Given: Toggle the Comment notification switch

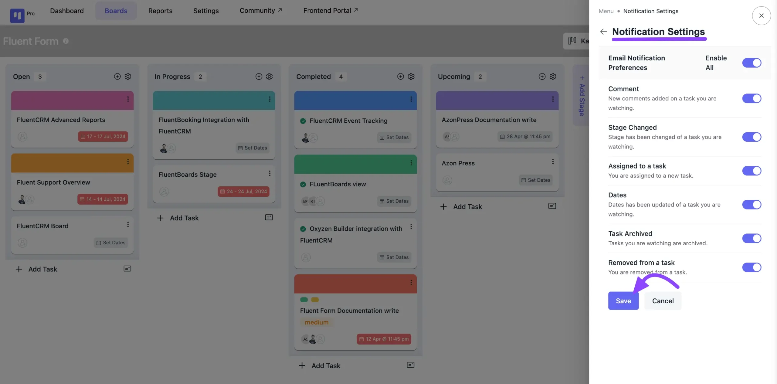Looking at the screenshot, I should 752,98.
